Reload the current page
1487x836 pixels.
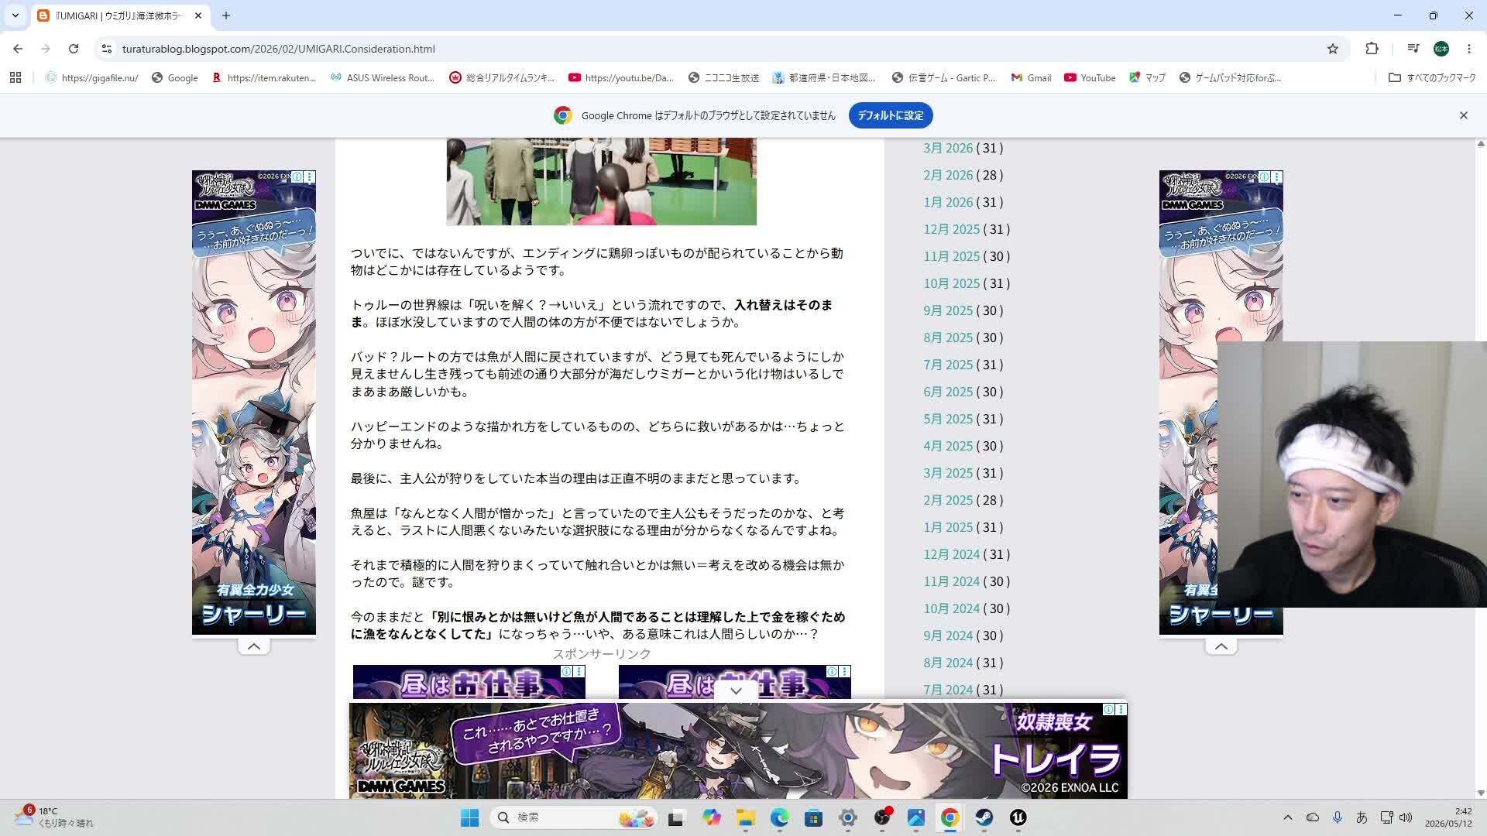click(74, 49)
